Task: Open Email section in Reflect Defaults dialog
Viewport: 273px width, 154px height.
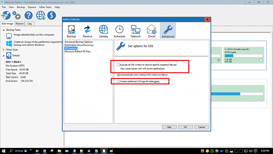Action: tap(152, 31)
